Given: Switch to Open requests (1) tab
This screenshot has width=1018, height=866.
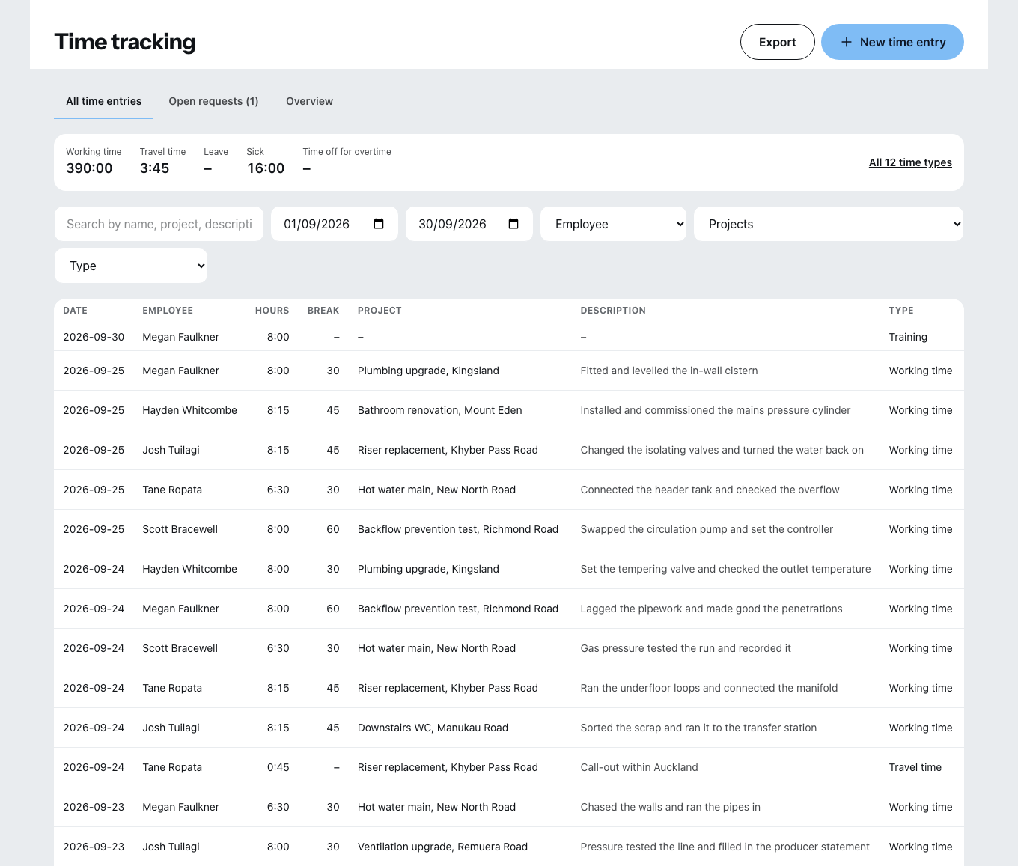Looking at the screenshot, I should coord(213,101).
